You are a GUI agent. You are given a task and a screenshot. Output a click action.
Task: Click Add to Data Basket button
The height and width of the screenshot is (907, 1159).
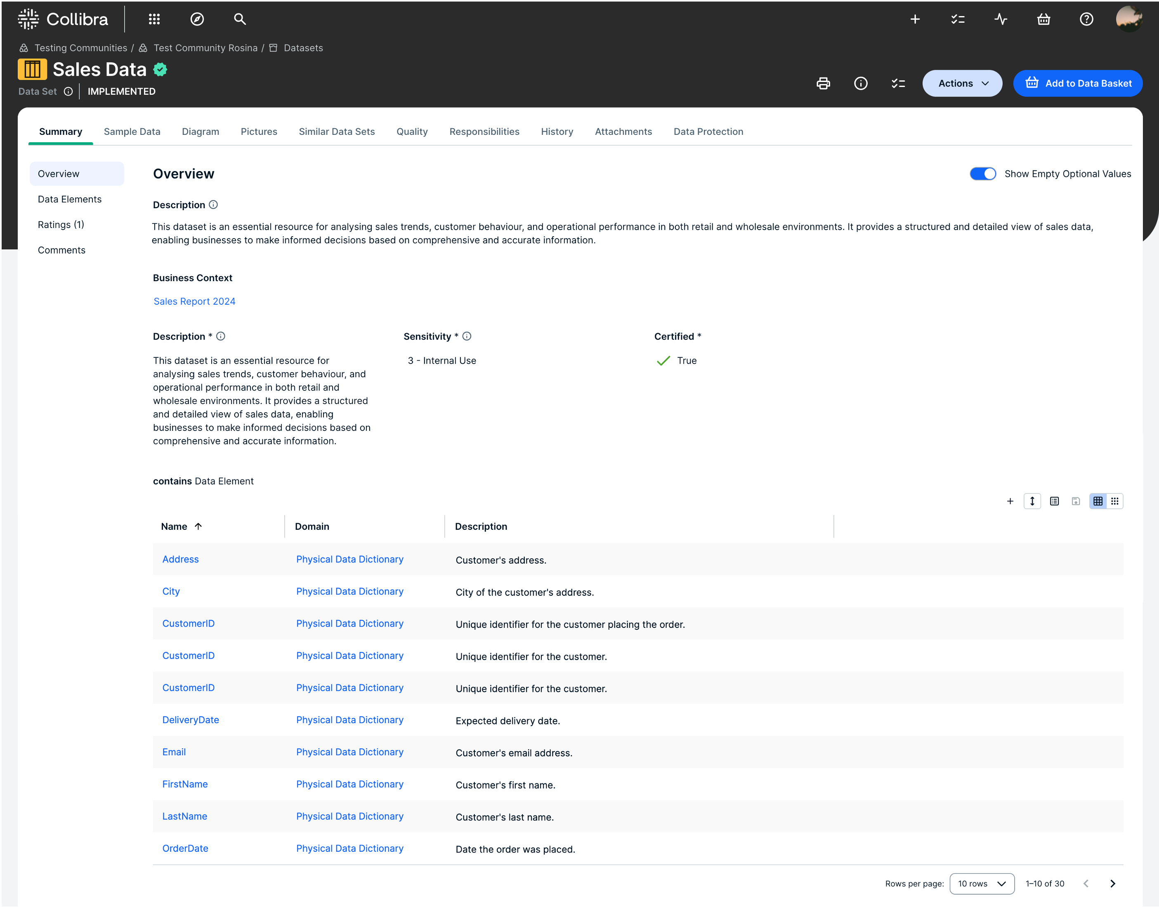1078,83
